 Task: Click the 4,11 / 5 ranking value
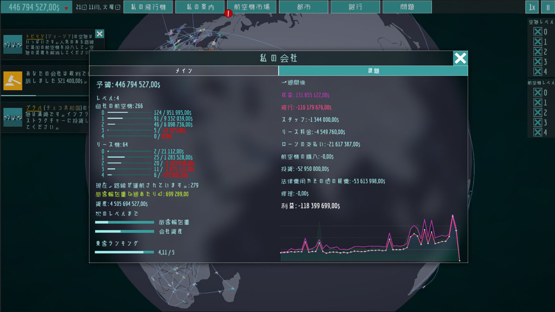coord(166,252)
